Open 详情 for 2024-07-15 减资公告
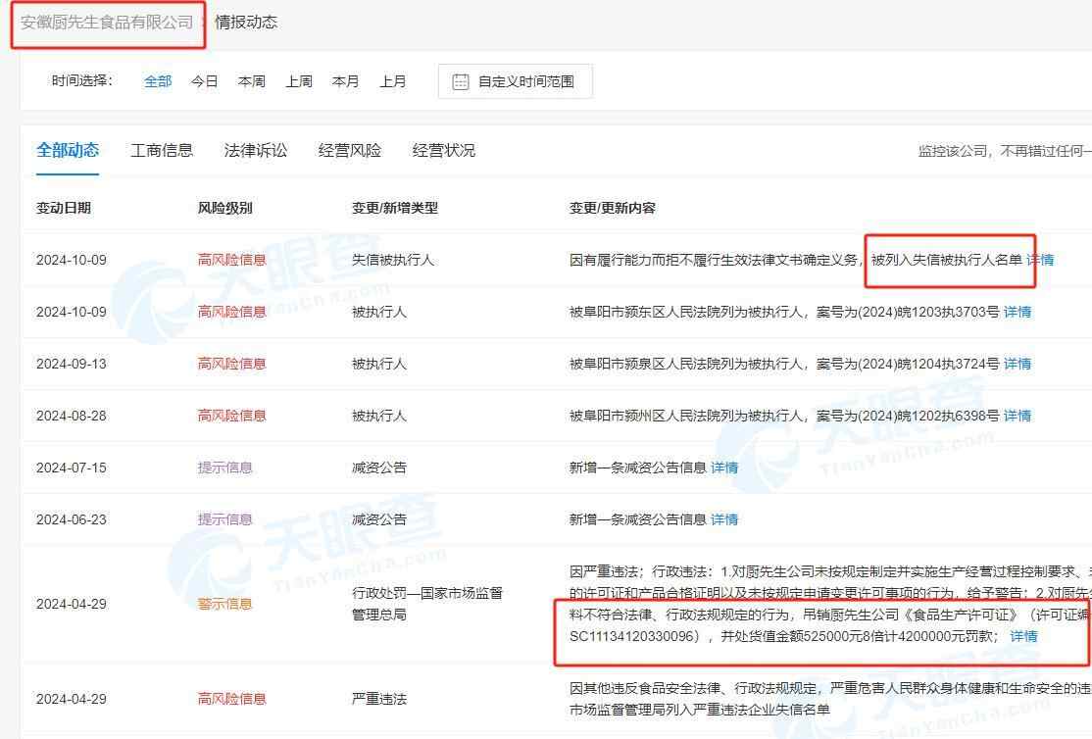This screenshot has width=1092, height=739. 724,468
